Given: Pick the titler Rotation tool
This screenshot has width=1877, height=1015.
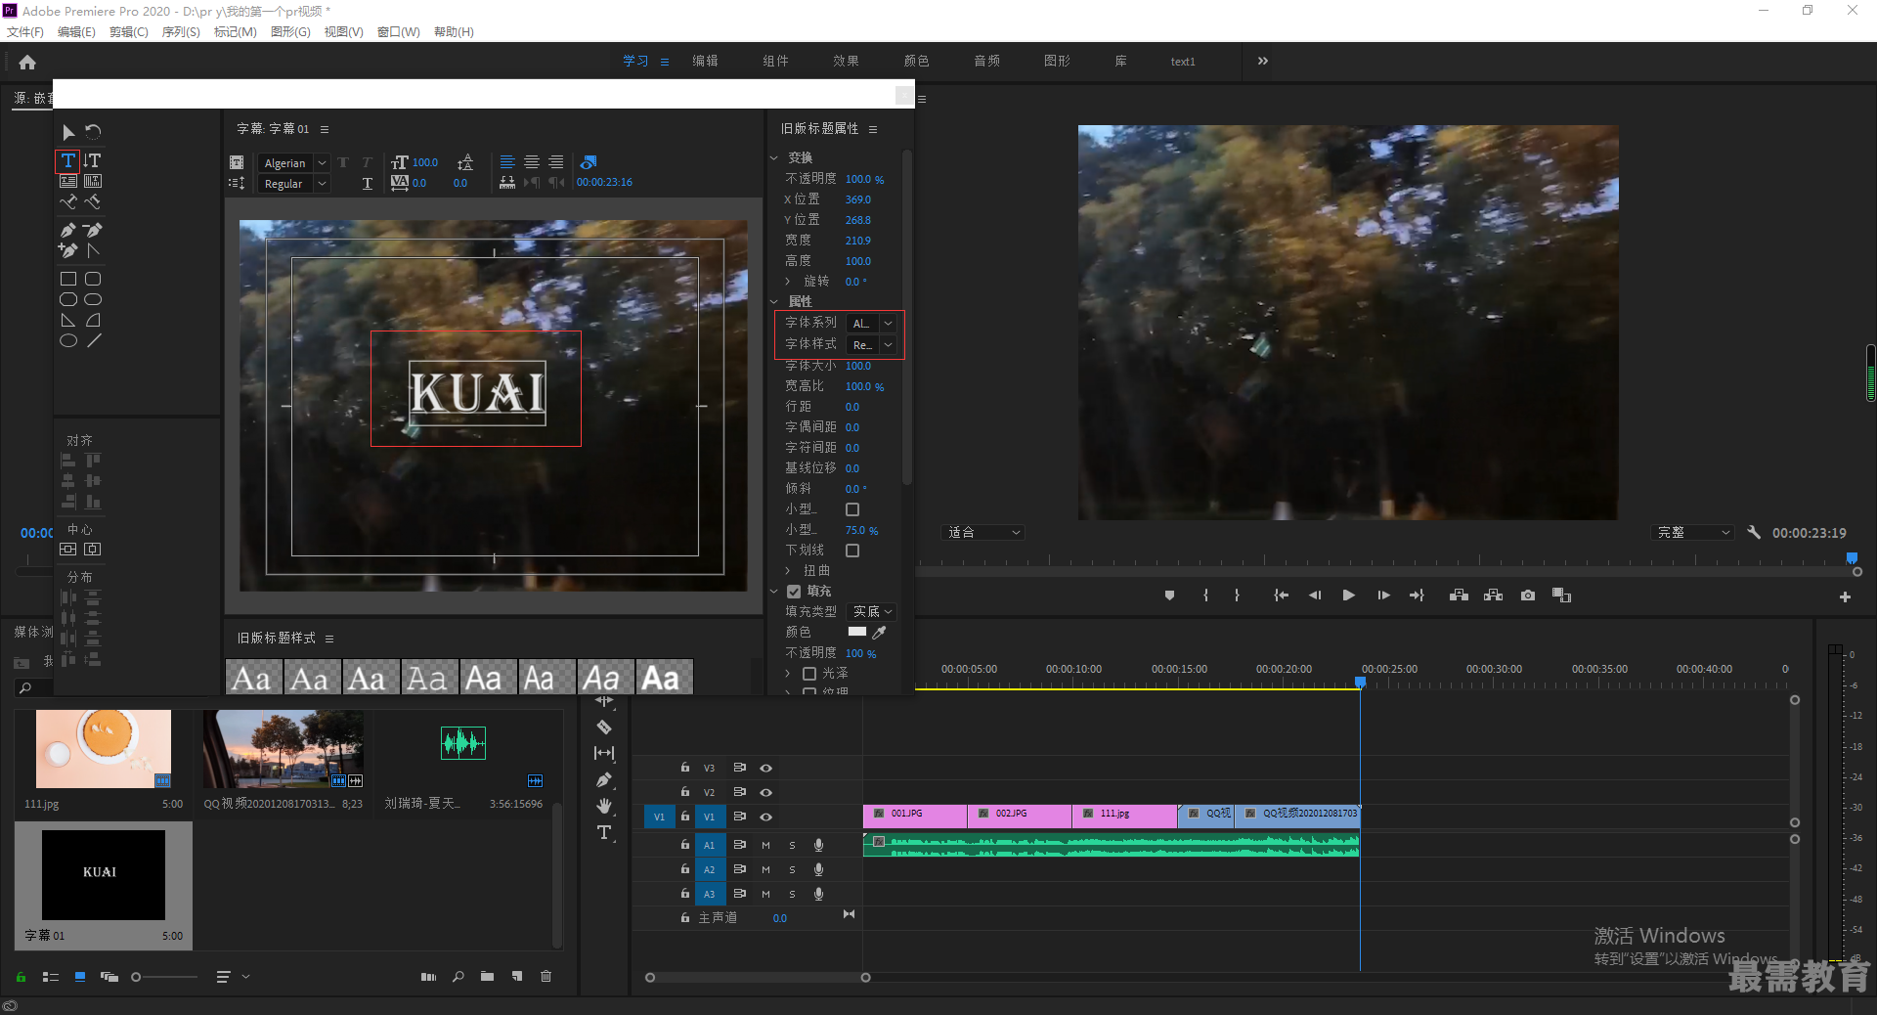Looking at the screenshot, I should point(93,132).
